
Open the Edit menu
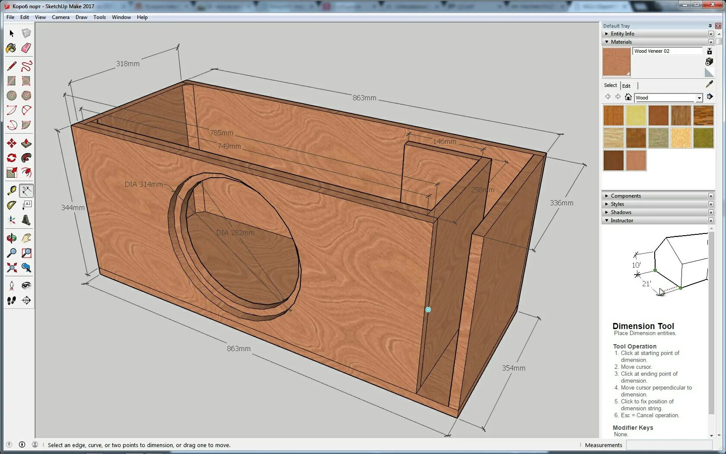pyautogui.click(x=25, y=17)
